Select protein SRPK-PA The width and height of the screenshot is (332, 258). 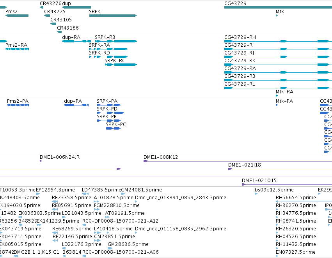(x=109, y=105)
